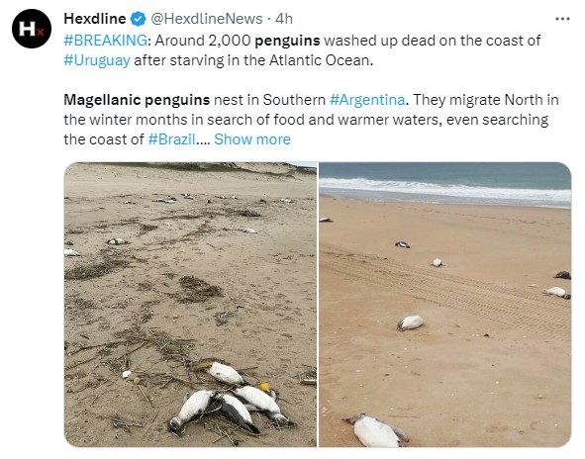Open the #Brazil hashtag

click(171, 139)
